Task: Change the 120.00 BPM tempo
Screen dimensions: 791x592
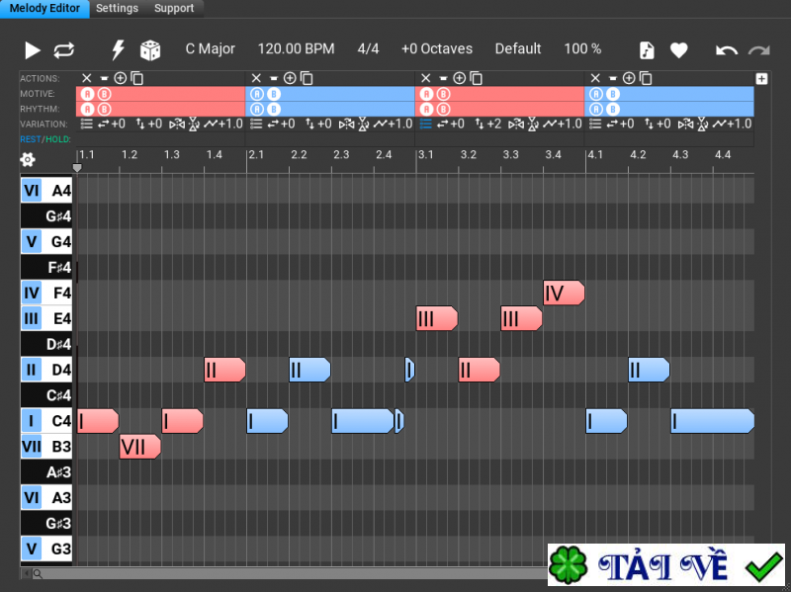Action: pos(296,48)
